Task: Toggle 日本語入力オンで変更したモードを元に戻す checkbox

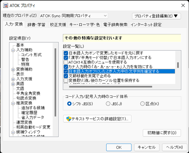Action: [66, 53]
